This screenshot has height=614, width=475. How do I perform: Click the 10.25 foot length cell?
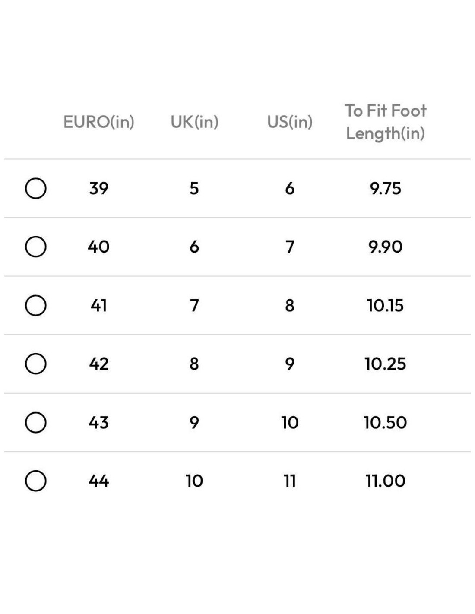pos(385,364)
